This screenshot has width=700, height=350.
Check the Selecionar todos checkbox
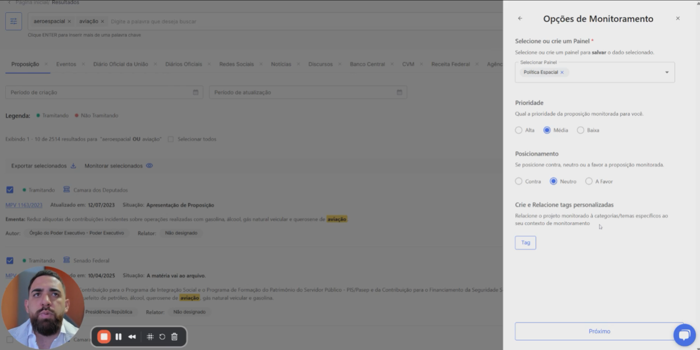171,139
